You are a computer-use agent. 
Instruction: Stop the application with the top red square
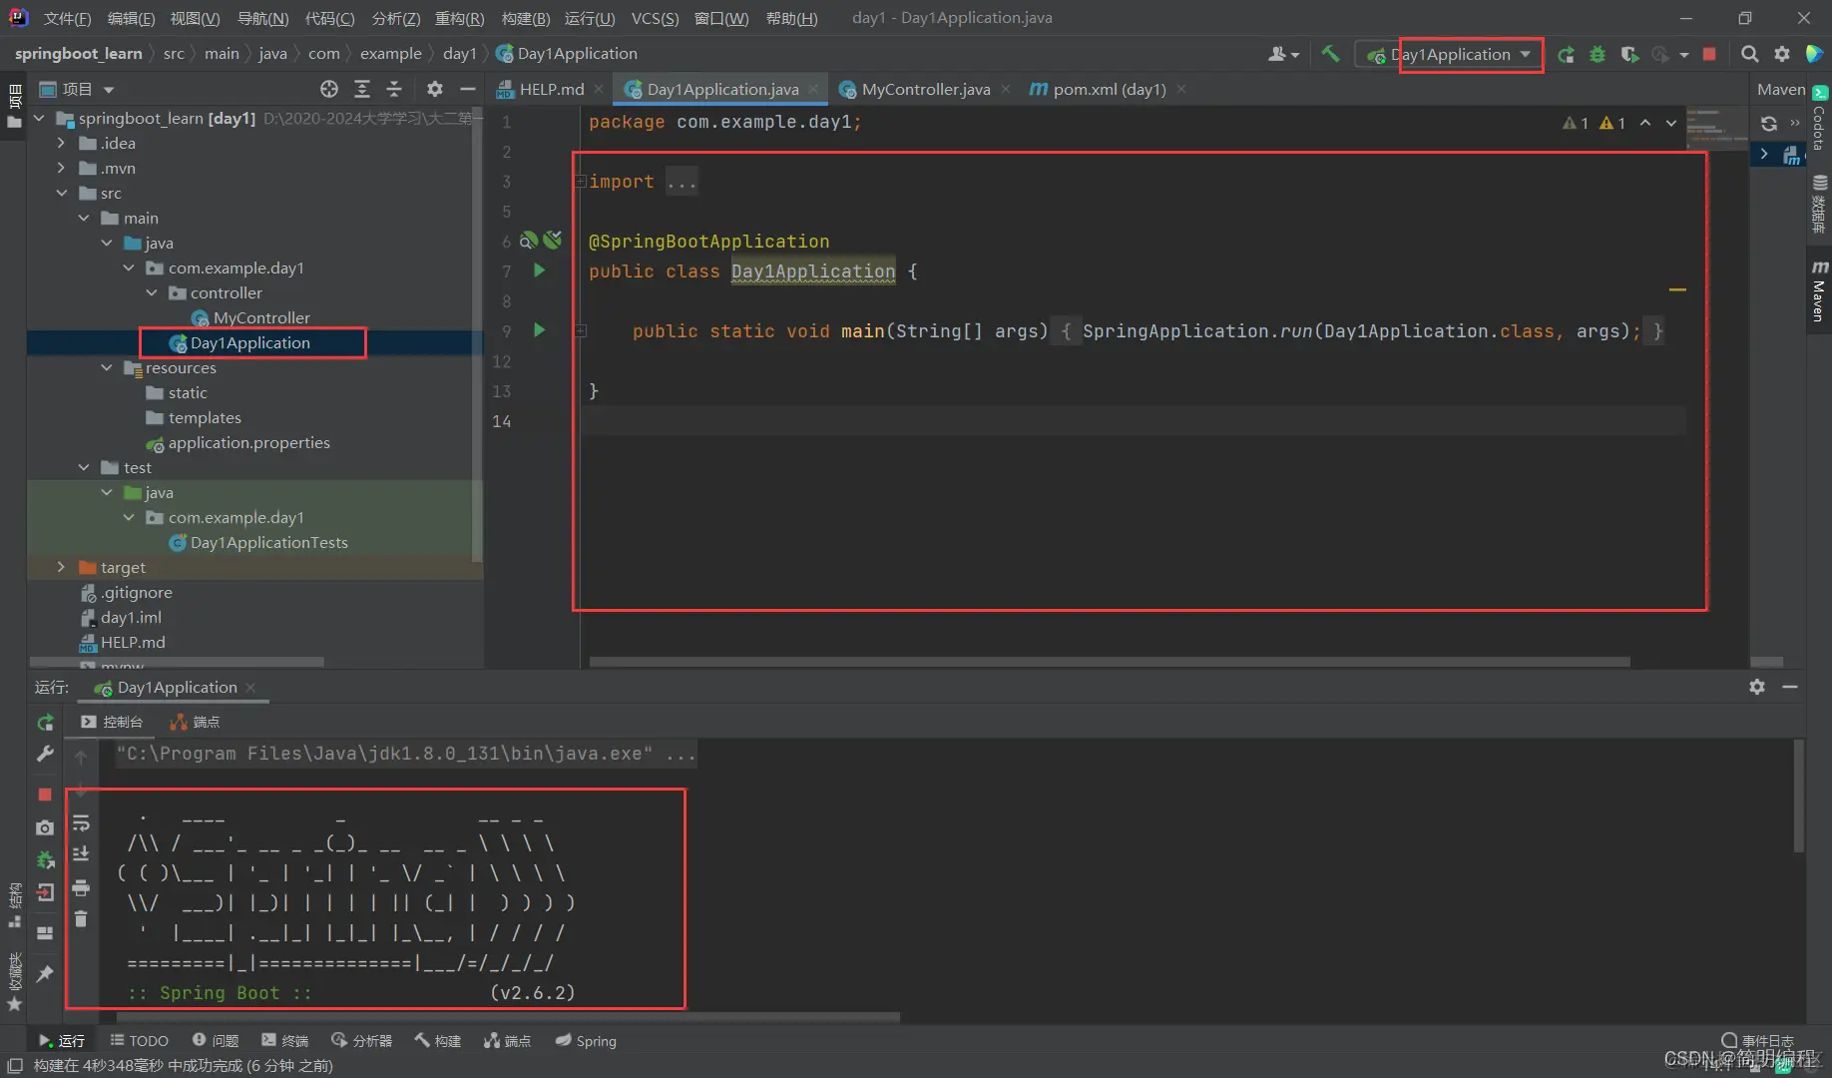1709,54
